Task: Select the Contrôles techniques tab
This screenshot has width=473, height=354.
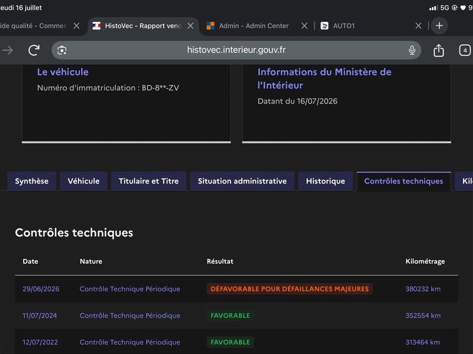Action: [404, 181]
